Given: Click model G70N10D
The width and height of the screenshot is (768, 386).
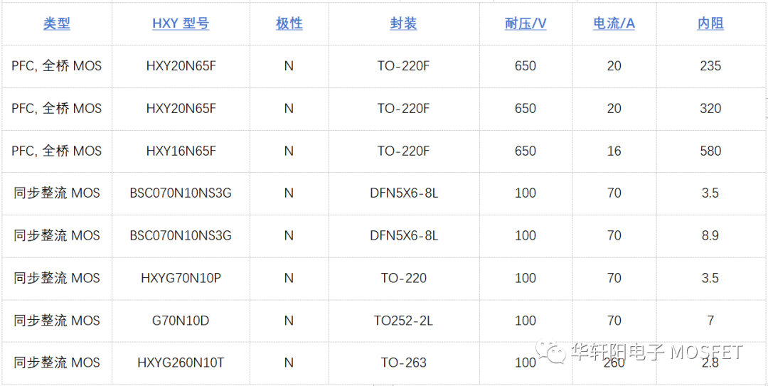Looking at the screenshot, I should 181,321.
